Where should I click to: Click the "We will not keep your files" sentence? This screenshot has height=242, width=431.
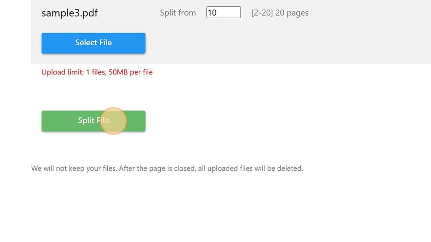tap(74, 168)
